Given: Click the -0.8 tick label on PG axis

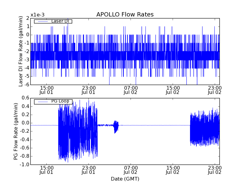Looking at the screenshot, I should pos(25,156).
